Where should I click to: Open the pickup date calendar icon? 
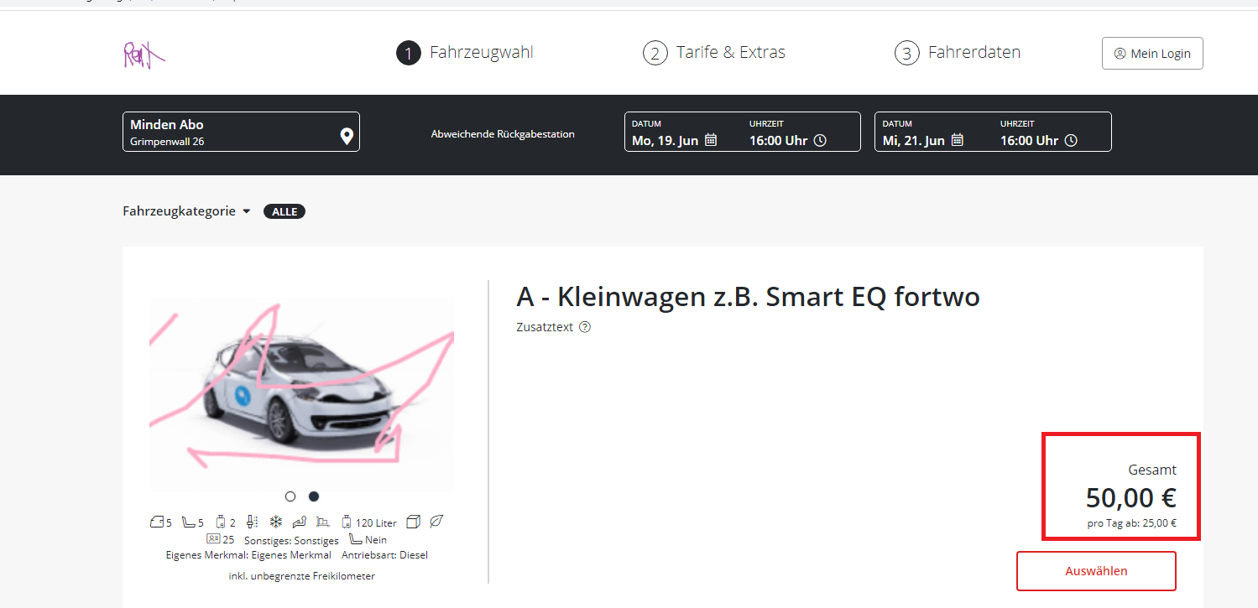pos(711,141)
